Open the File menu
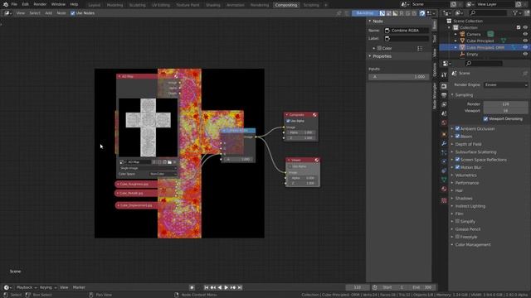This screenshot has height=298, width=531. coord(14,4)
